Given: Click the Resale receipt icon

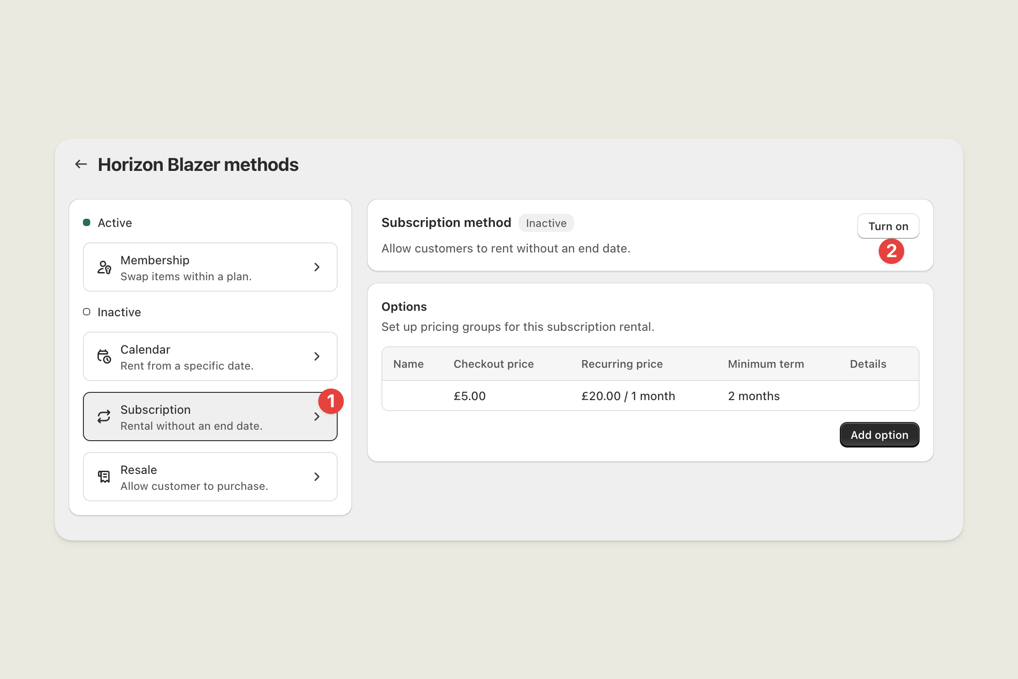Looking at the screenshot, I should tap(104, 477).
